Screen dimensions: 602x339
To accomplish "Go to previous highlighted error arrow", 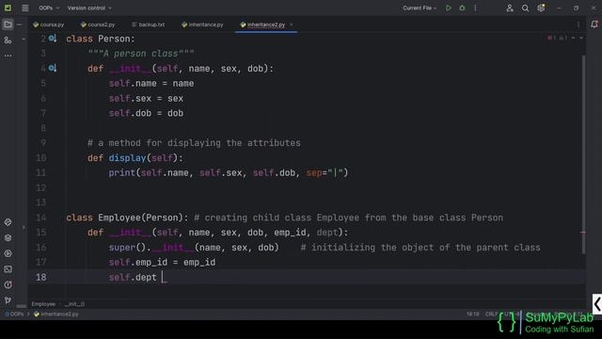I will pyautogui.click(x=573, y=38).
